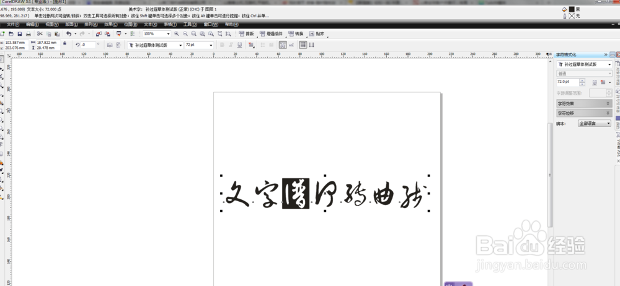Toggle the character formatting icon

[283, 45]
